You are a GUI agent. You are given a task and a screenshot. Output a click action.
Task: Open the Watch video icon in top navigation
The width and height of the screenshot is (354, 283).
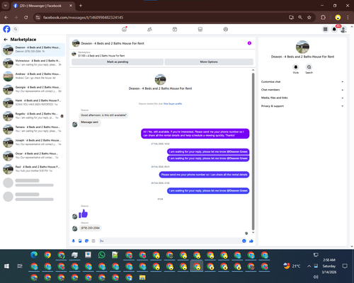click(175, 29)
